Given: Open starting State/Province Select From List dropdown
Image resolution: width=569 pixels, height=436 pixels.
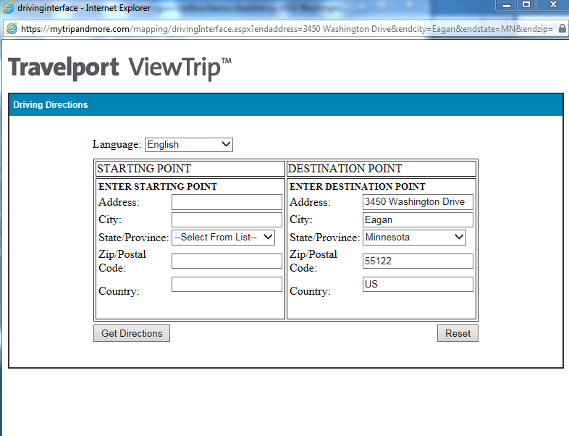Looking at the screenshot, I should click(x=223, y=238).
